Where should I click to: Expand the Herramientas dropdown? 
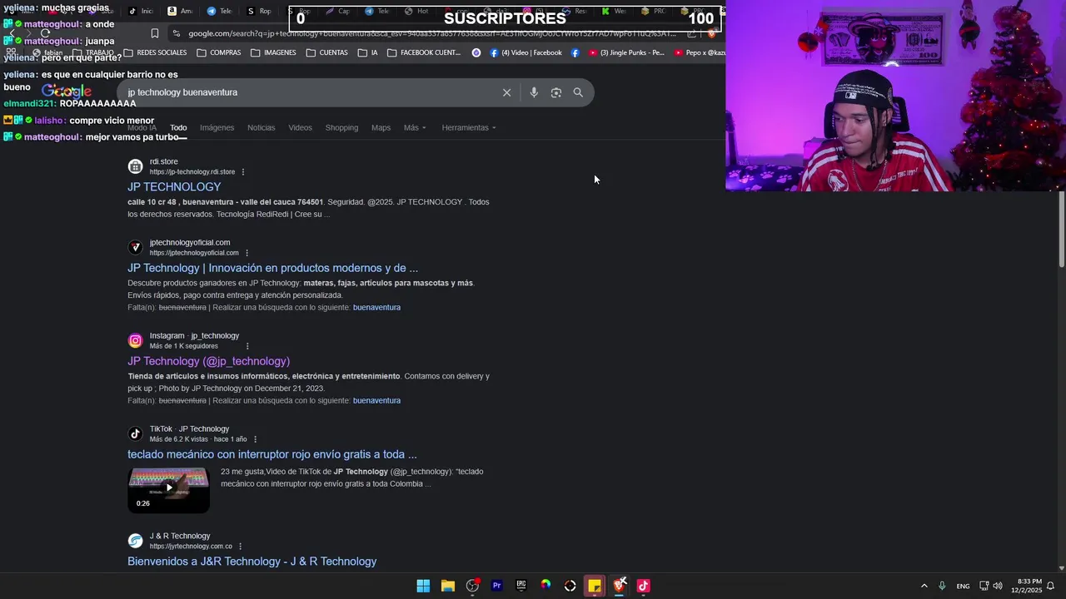click(x=468, y=127)
